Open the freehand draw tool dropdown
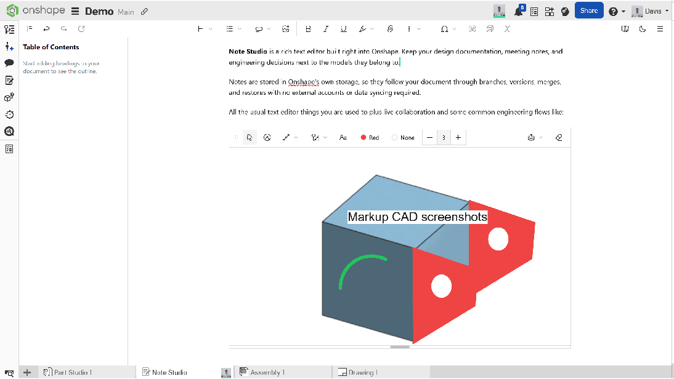The height and width of the screenshot is (379, 674). (319, 137)
